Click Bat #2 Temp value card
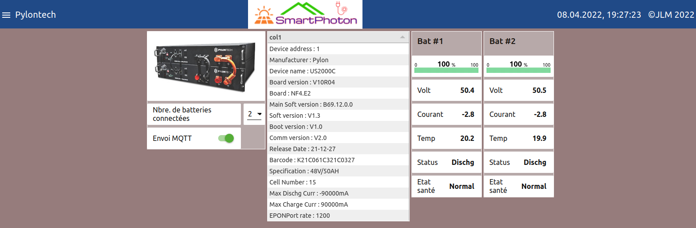This screenshot has height=228, width=696. tap(518, 138)
